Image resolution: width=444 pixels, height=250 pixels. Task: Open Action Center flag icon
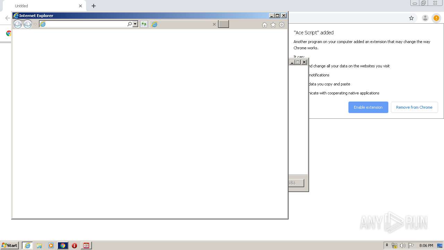pyautogui.click(x=411, y=245)
